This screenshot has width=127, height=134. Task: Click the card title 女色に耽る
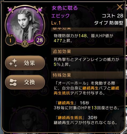(x=65, y=8)
